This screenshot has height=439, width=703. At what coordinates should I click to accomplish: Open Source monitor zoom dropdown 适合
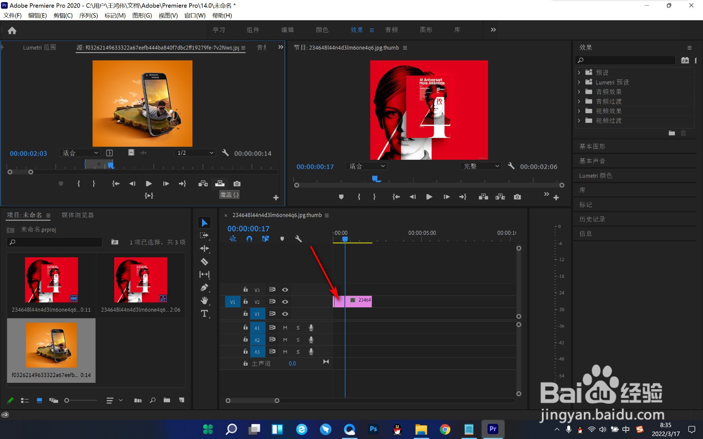[x=80, y=153]
